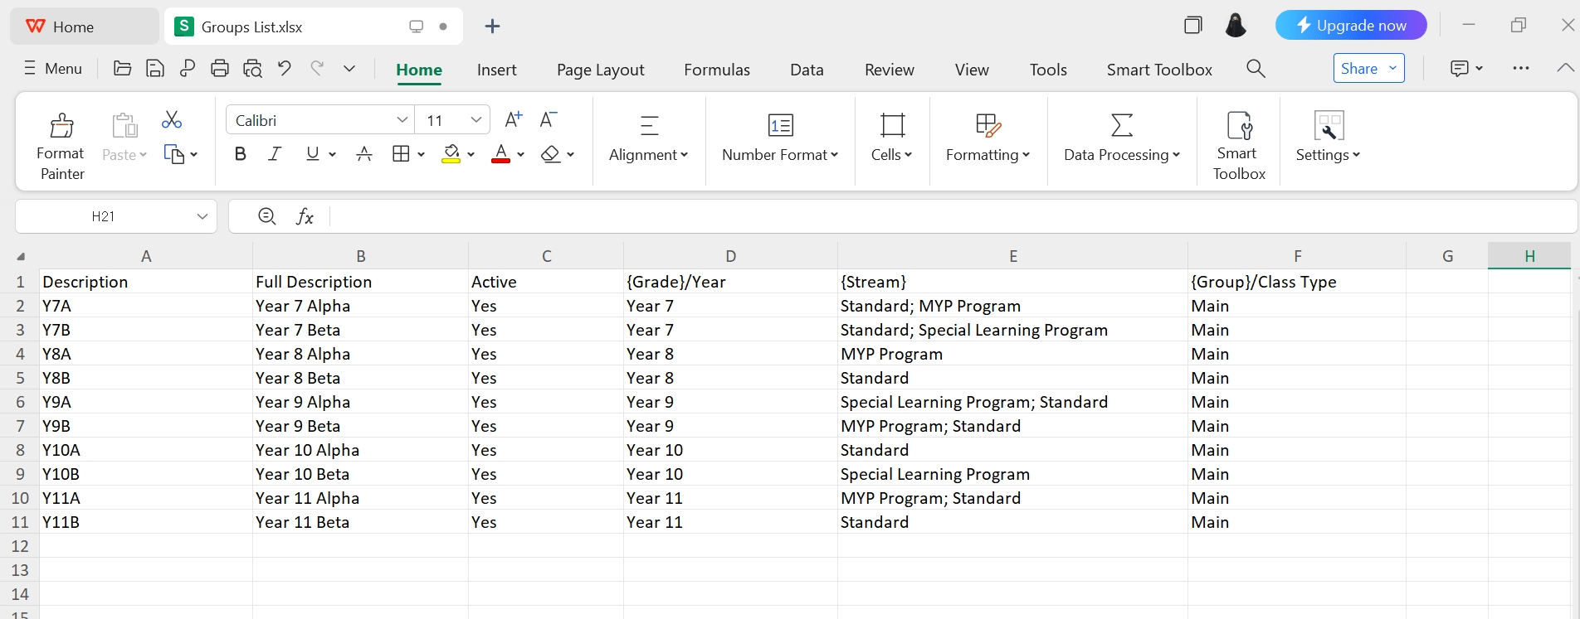
Task: Click the Cut scissors icon
Action: point(172,120)
